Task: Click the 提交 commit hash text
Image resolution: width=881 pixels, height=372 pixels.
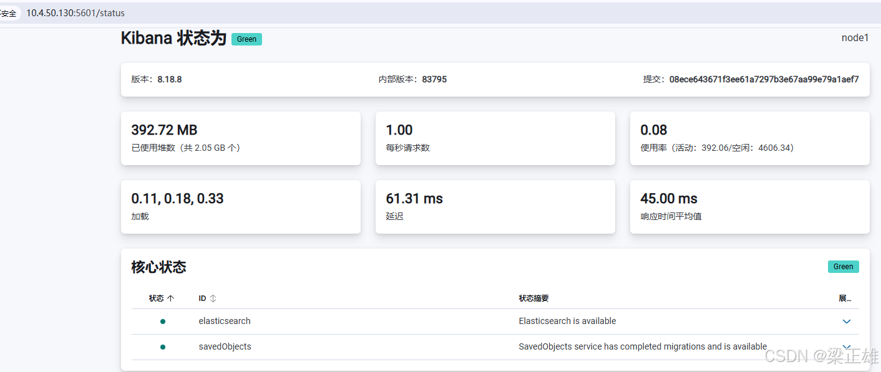Action: pos(751,80)
